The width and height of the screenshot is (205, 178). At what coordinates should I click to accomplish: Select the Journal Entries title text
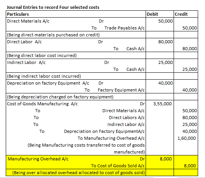(53, 7)
